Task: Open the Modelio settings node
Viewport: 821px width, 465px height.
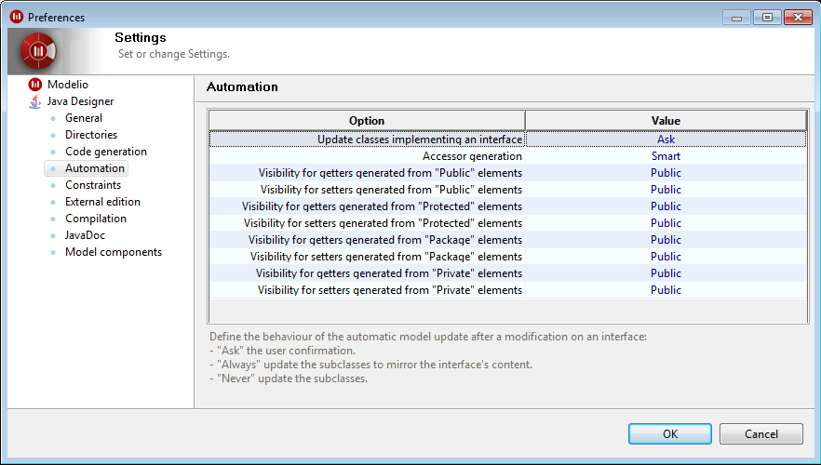Action: point(68,85)
